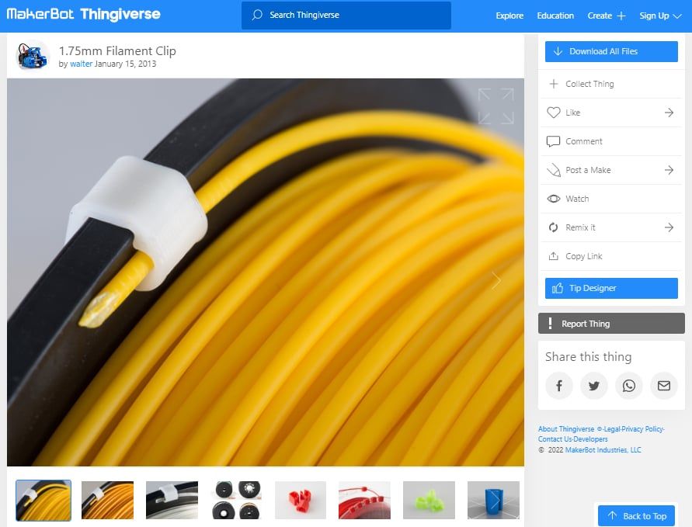
Task: Select the red filament clip thumbnail
Action: [x=300, y=501]
